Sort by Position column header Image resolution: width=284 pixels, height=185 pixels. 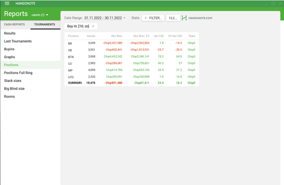tap(73, 36)
